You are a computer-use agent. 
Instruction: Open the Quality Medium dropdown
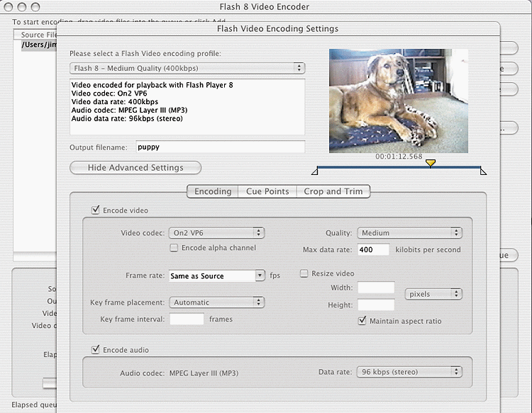[409, 233]
